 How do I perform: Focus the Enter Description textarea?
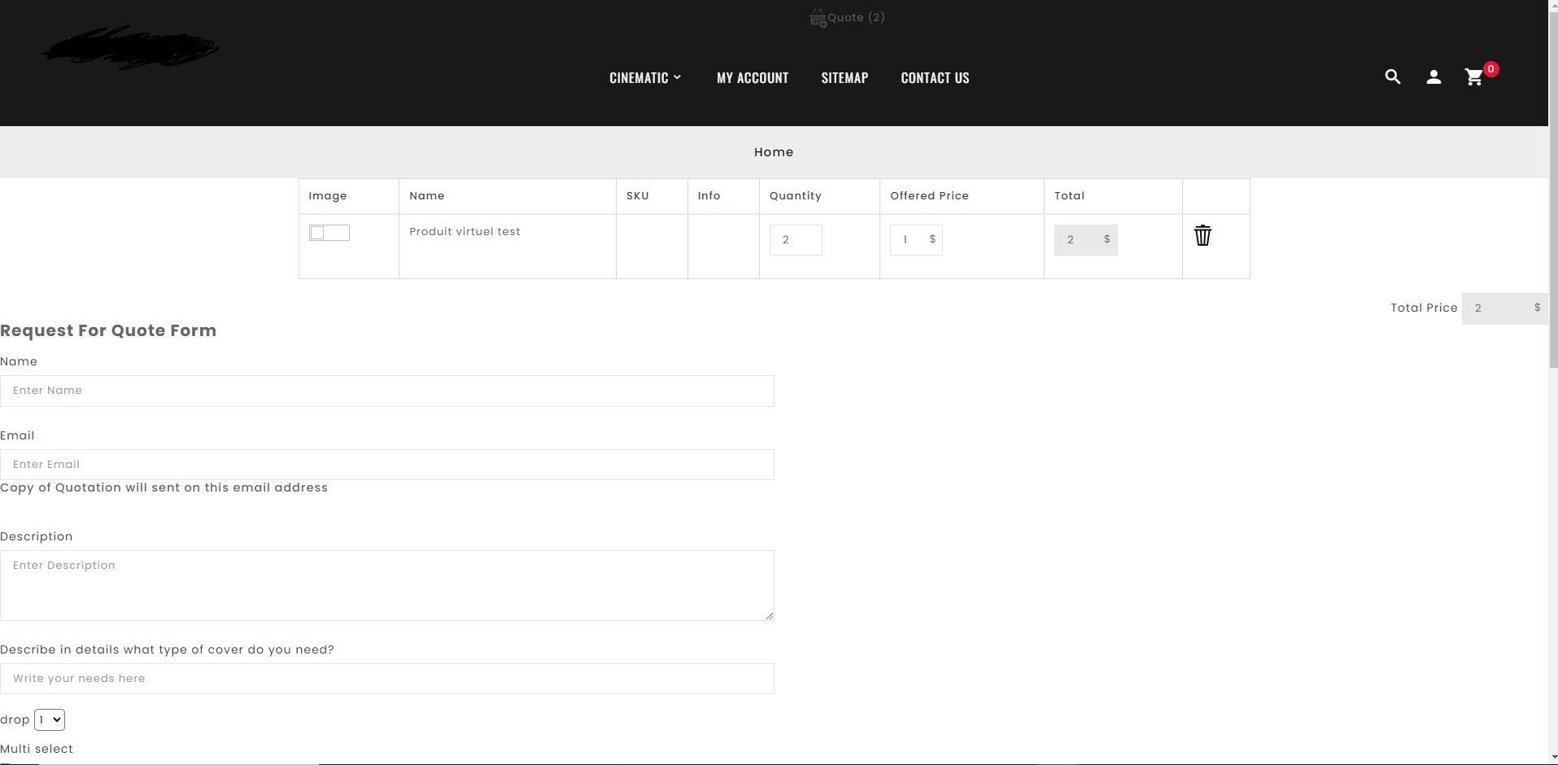[x=387, y=585]
